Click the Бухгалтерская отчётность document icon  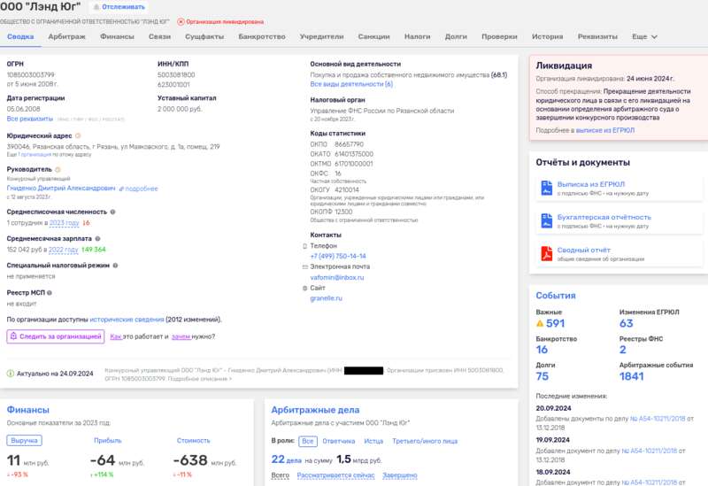click(546, 220)
